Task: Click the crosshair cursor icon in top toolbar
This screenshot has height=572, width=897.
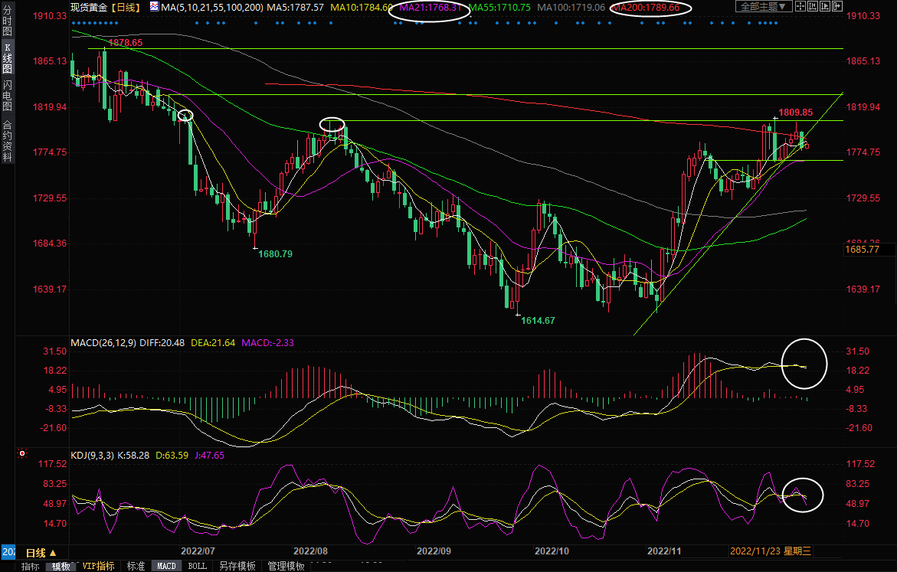Action: point(800,7)
